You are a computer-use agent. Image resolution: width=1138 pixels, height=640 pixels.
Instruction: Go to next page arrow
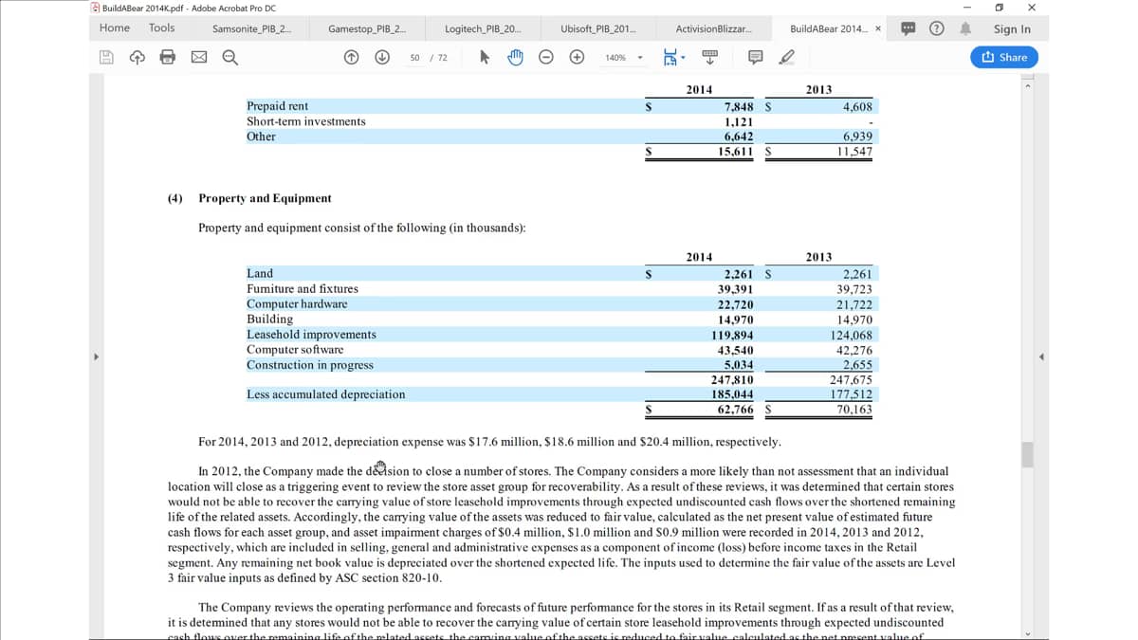coord(383,58)
